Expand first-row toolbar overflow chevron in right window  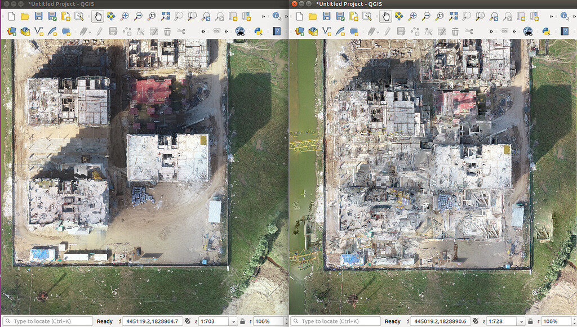tap(551, 16)
